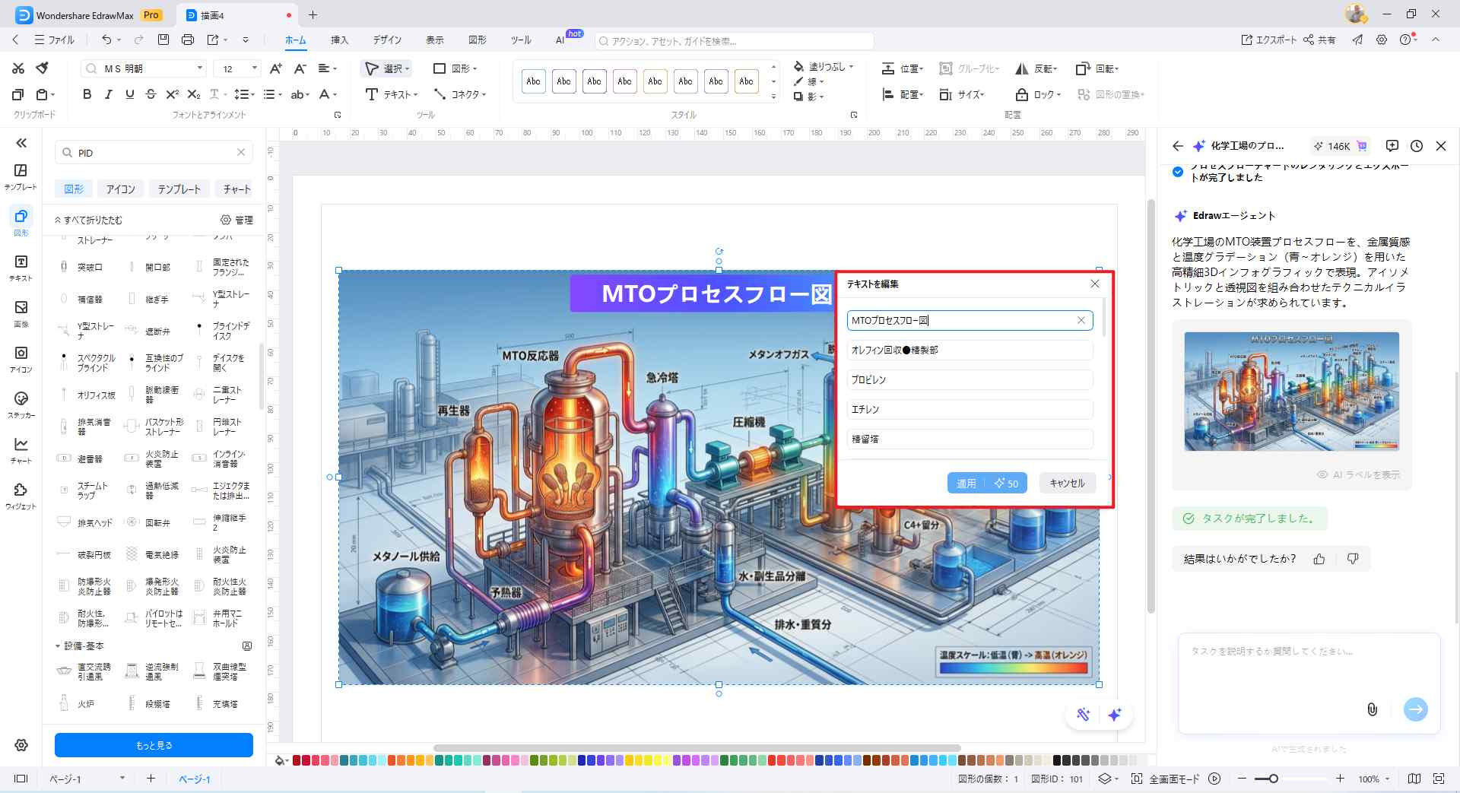1460x793 pixels.
Task: Toggle underline text formatting
Action: coord(129,94)
